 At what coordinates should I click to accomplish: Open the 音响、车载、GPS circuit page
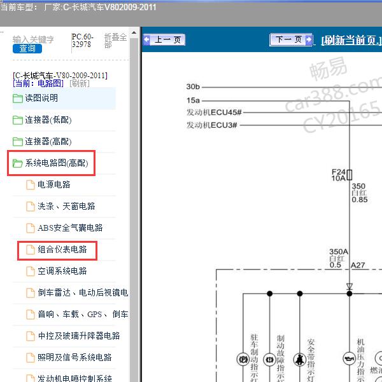tap(83, 314)
